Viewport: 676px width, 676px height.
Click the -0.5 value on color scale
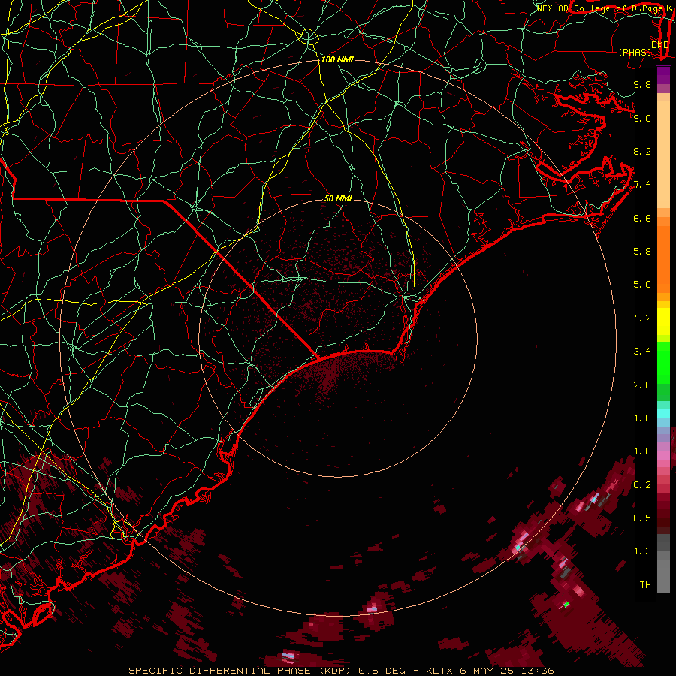[639, 518]
